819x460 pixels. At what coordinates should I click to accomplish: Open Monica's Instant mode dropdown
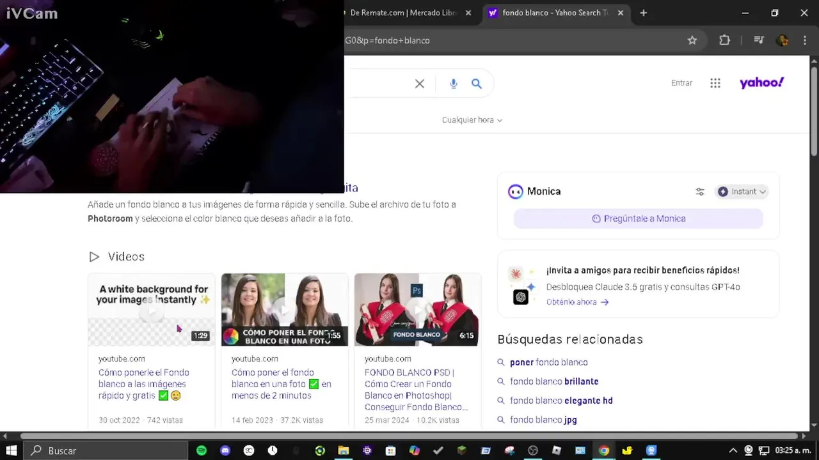(742, 192)
